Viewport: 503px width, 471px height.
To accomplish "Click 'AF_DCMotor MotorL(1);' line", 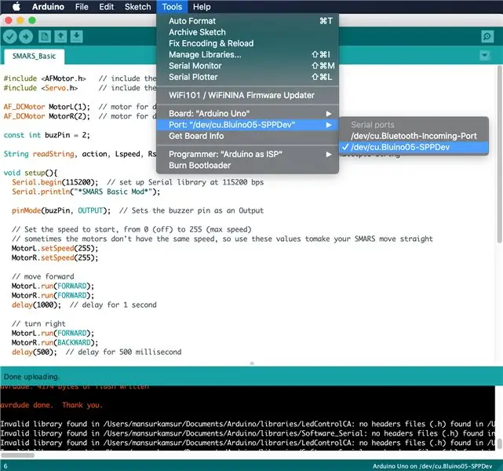I will pos(47,107).
